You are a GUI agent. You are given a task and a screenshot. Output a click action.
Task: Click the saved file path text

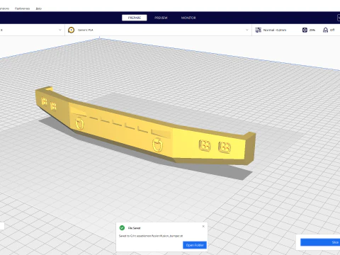(x=151, y=236)
